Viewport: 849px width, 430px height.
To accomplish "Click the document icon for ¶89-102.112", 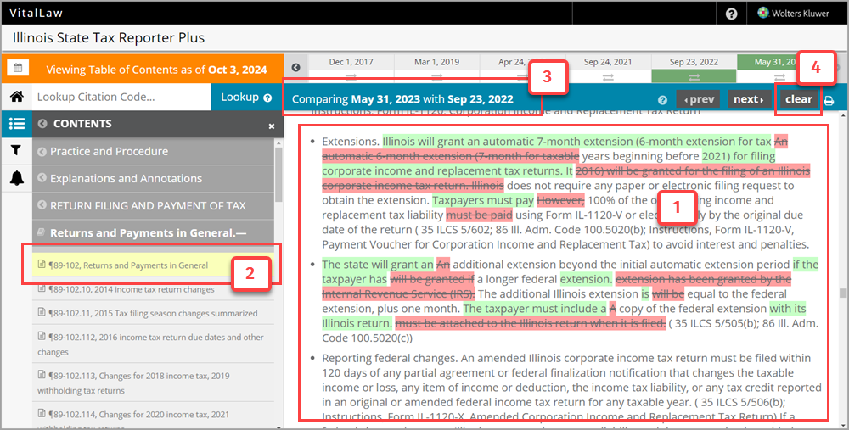I will click(41, 336).
